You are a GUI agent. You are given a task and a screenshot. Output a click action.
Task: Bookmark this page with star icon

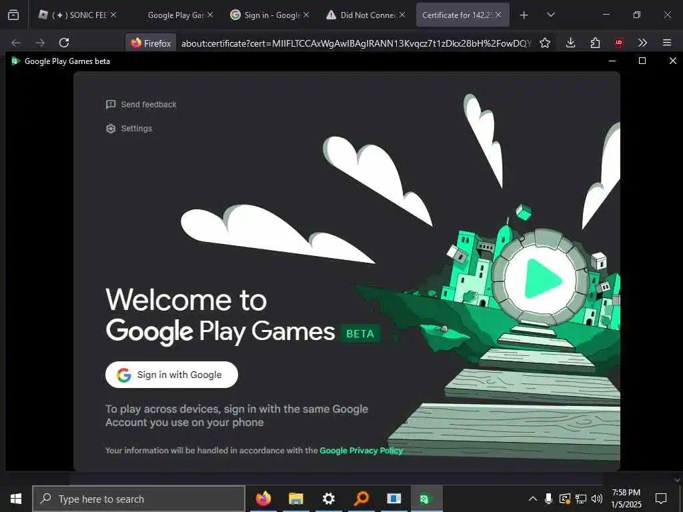[x=545, y=43]
